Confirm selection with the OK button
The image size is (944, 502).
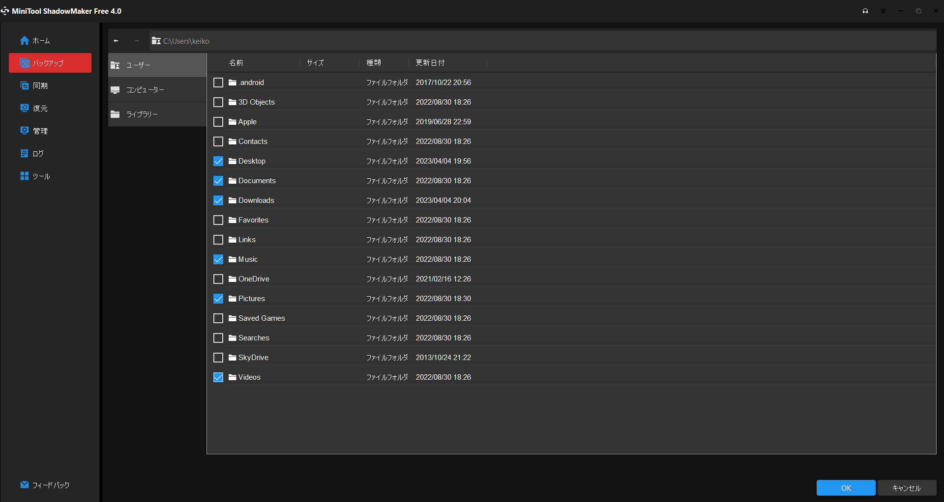[846, 488]
